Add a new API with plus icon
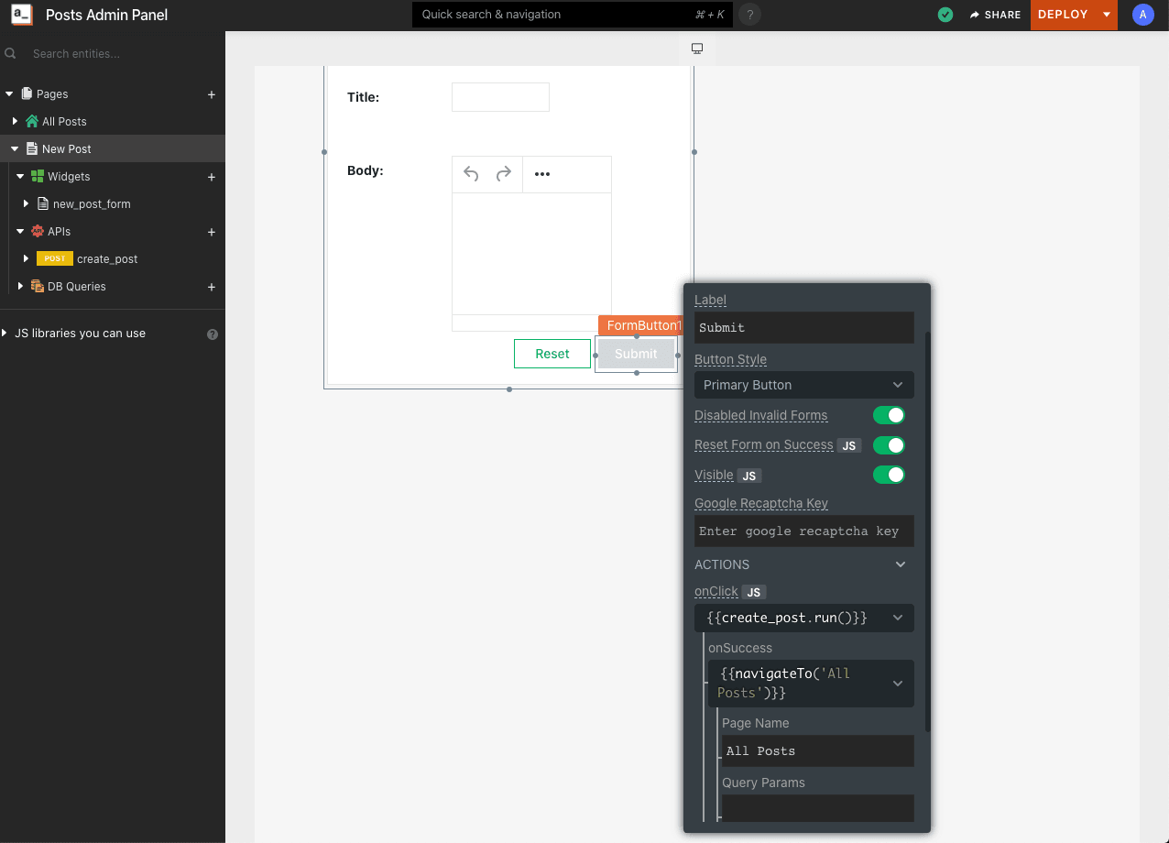 coord(212,232)
